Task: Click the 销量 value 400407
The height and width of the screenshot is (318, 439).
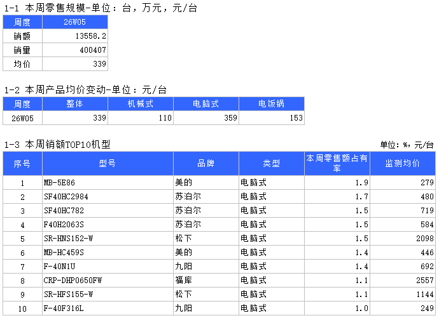Action: 74,50
